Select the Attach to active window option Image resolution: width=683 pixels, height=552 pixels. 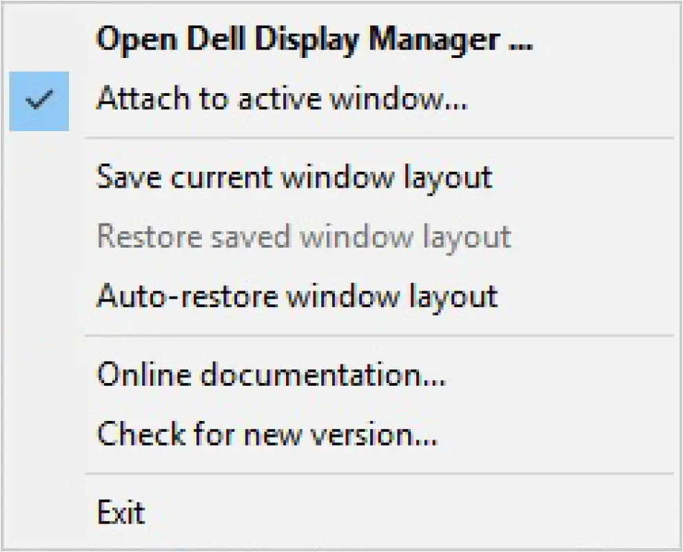click(283, 99)
